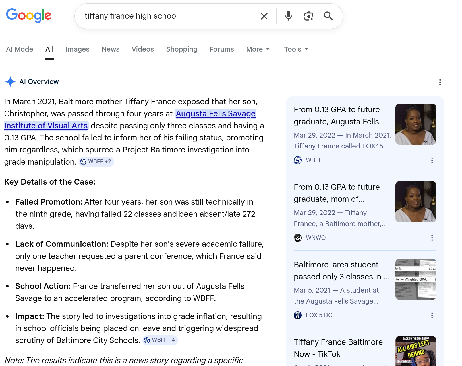Click the WNWO article thumbnail image
The width and height of the screenshot is (462, 366).
(416, 202)
